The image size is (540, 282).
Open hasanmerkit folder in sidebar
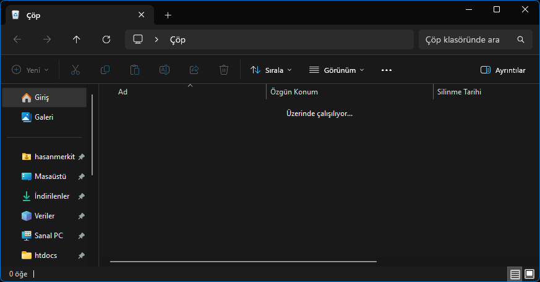44,157
